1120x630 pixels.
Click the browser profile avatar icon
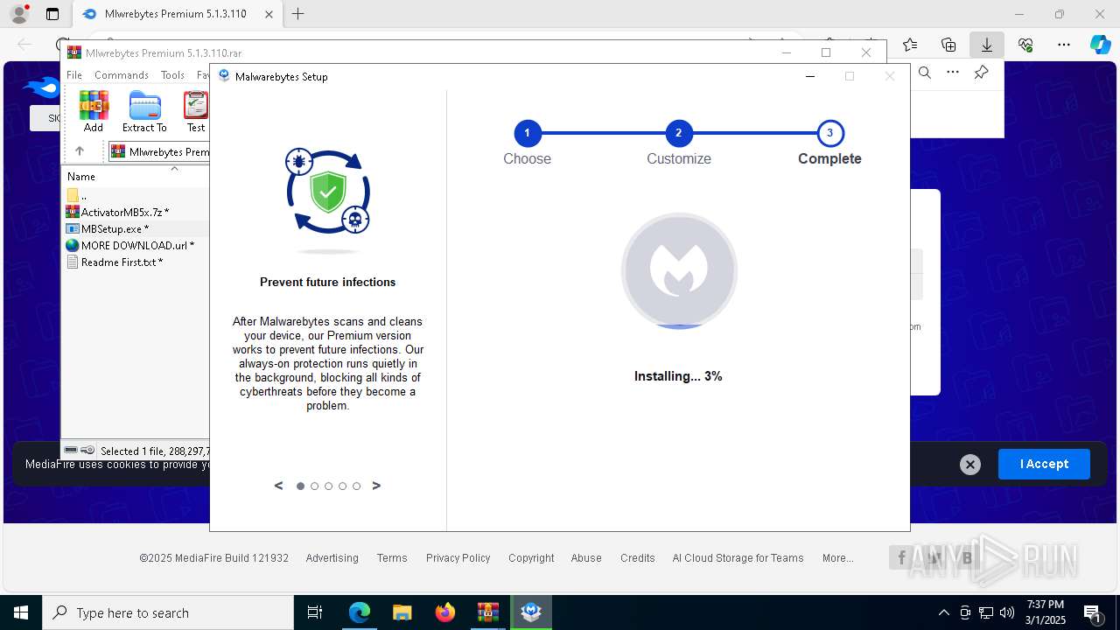(x=18, y=14)
